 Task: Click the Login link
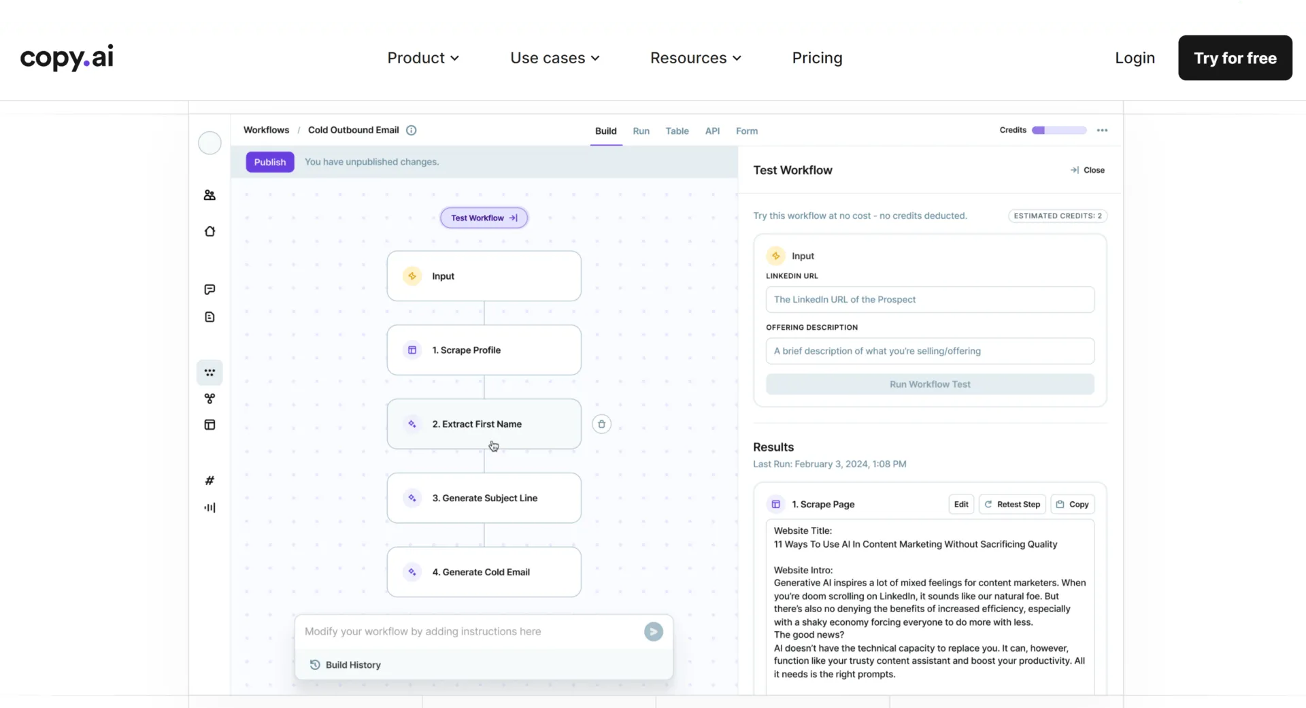(1135, 58)
